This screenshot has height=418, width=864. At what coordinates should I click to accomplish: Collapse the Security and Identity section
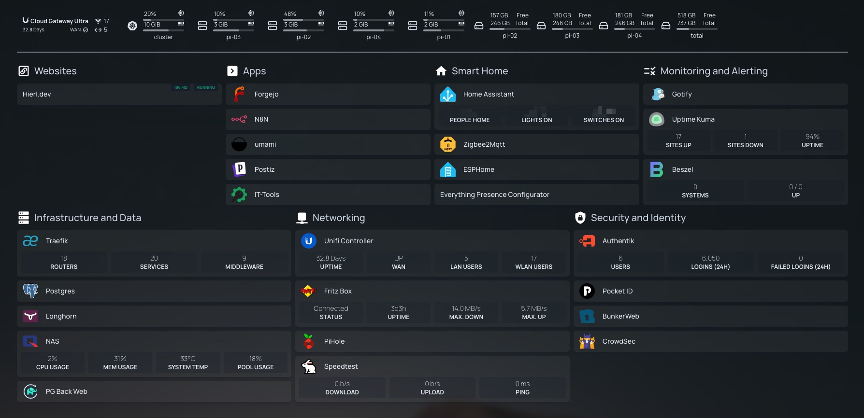coord(630,218)
